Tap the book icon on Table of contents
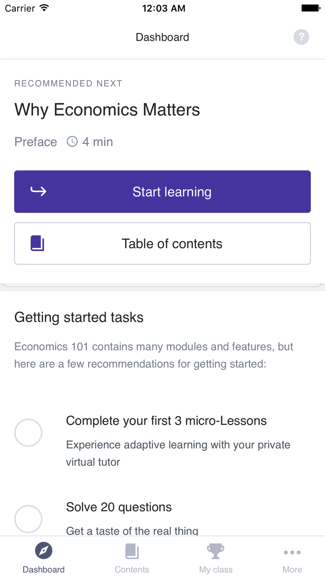This screenshot has height=578, width=325. click(x=37, y=243)
